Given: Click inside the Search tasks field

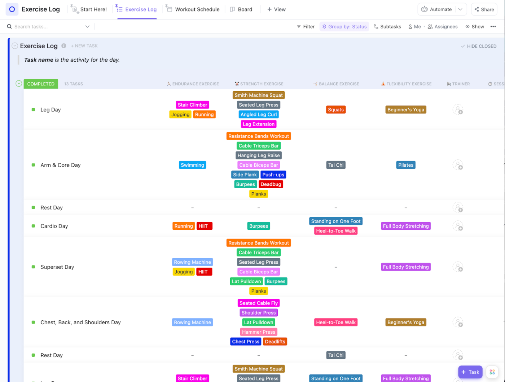Looking at the screenshot, I should (43, 26).
